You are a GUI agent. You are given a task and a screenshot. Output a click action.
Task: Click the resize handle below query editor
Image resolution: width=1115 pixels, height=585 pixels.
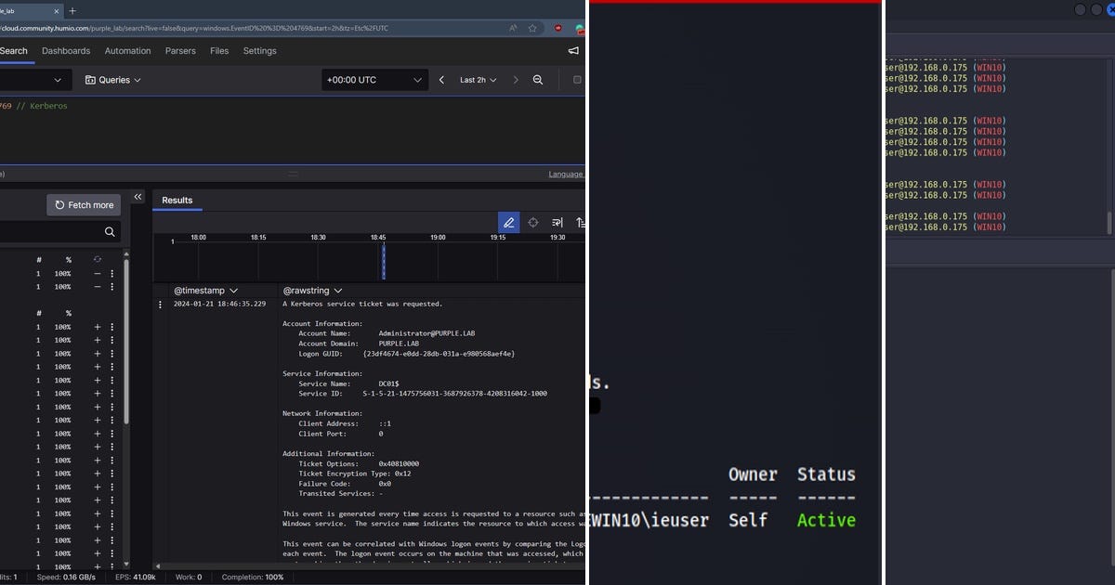[293, 174]
